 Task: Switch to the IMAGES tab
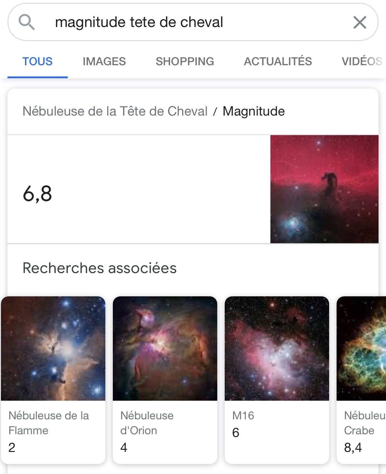(x=104, y=62)
